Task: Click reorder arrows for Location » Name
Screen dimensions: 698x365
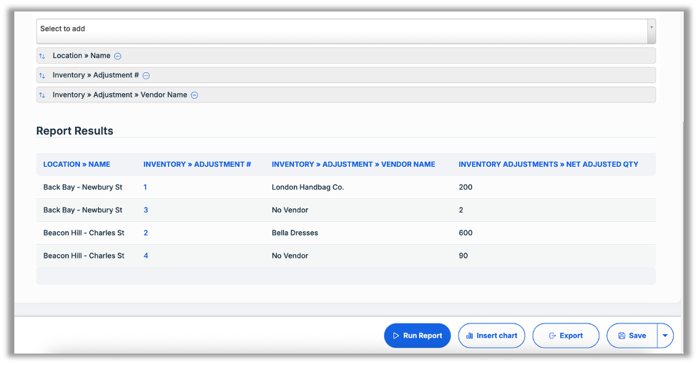Action: [x=42, y=56]
